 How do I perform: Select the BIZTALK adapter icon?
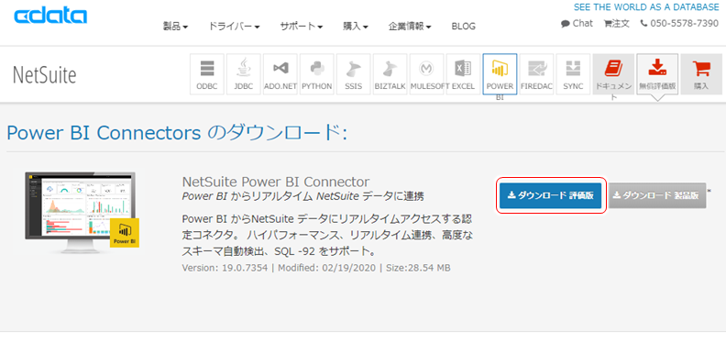coord(390,74)
